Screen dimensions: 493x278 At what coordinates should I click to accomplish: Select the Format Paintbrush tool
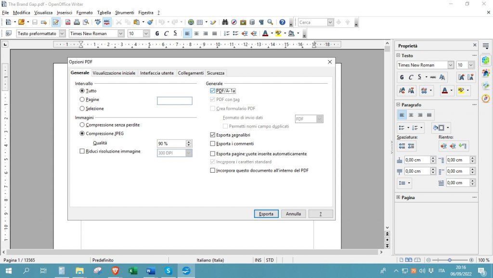pyautogui.click(x=150, y=22)
